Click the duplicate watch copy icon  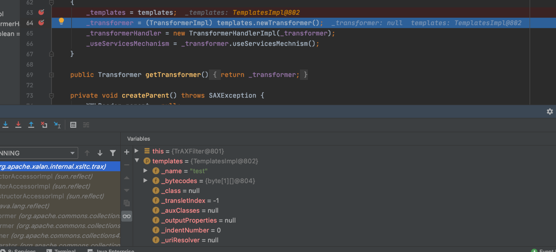[127, 203]
